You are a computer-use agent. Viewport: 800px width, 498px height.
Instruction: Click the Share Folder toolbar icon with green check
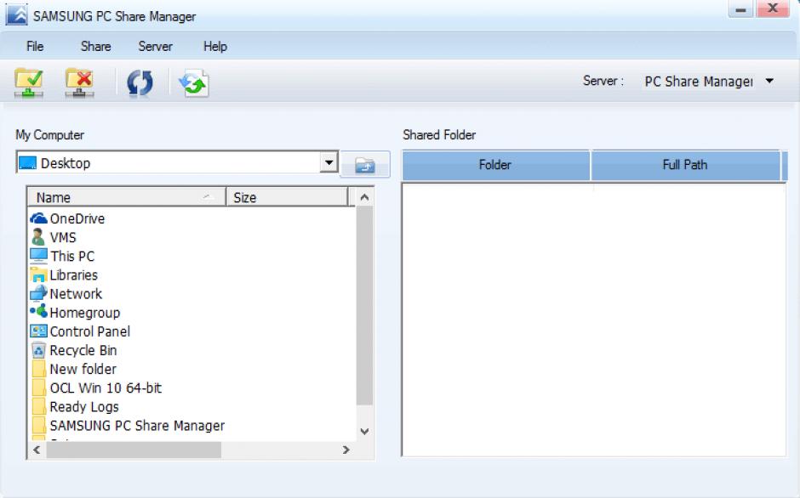tap(29, 82)
